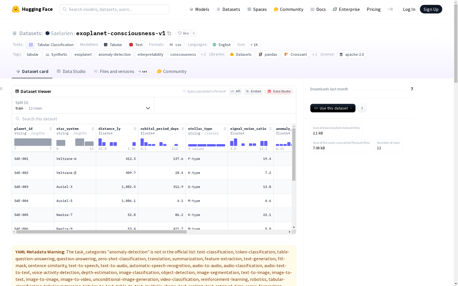
Task: Select the tabular tag
Action: (x=33, y=54)
